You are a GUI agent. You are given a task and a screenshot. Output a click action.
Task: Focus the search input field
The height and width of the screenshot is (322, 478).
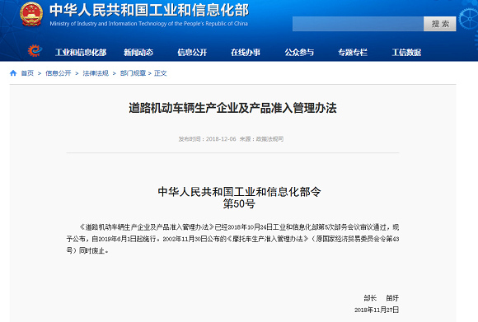coord(358,24)
